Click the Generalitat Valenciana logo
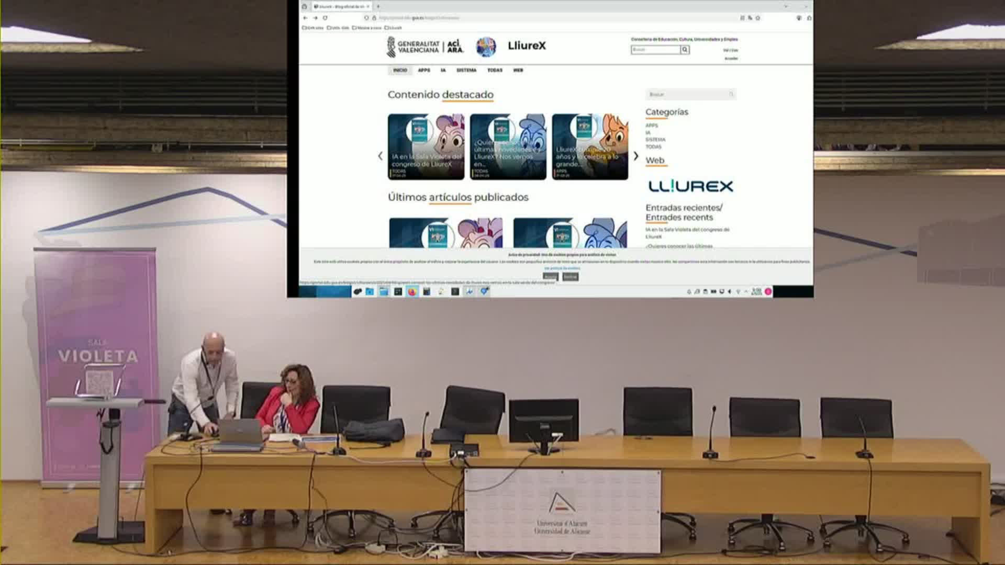The image size is (1005, 565). (x=425, y=47)
